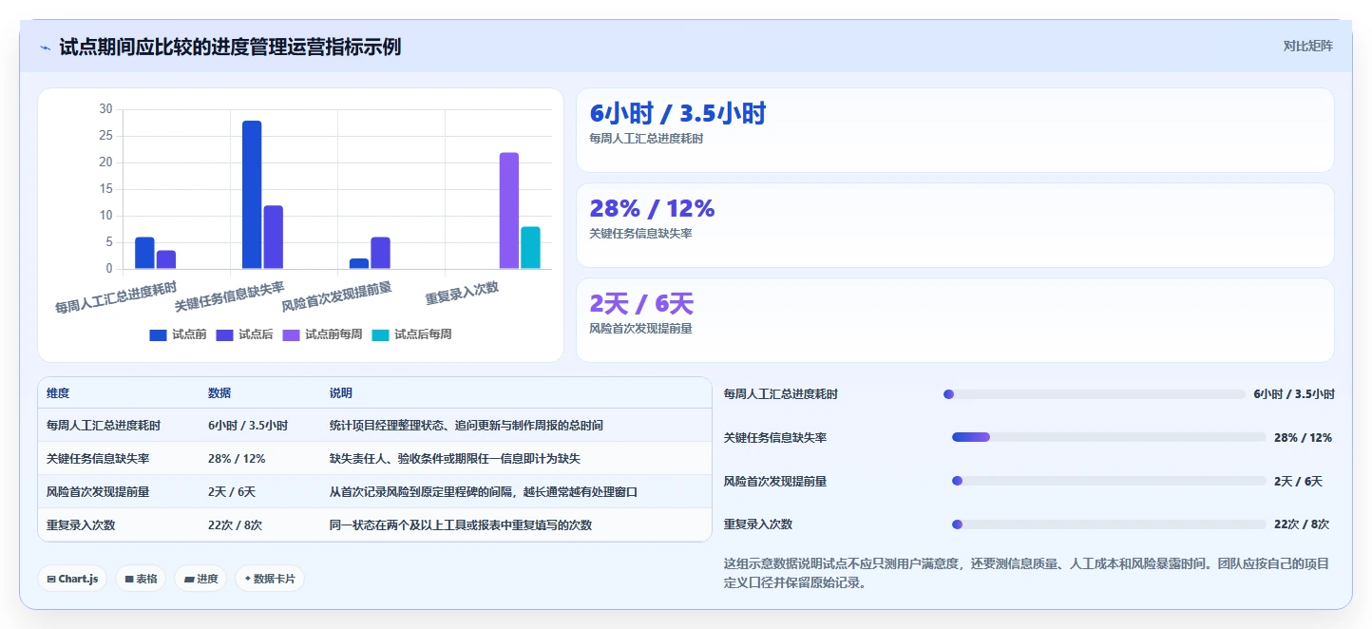The width and height of the screenshot is (1372, 629).
Task: Click the chart x-axis label 关键任务信息缺失率
Action: point(230,297)
